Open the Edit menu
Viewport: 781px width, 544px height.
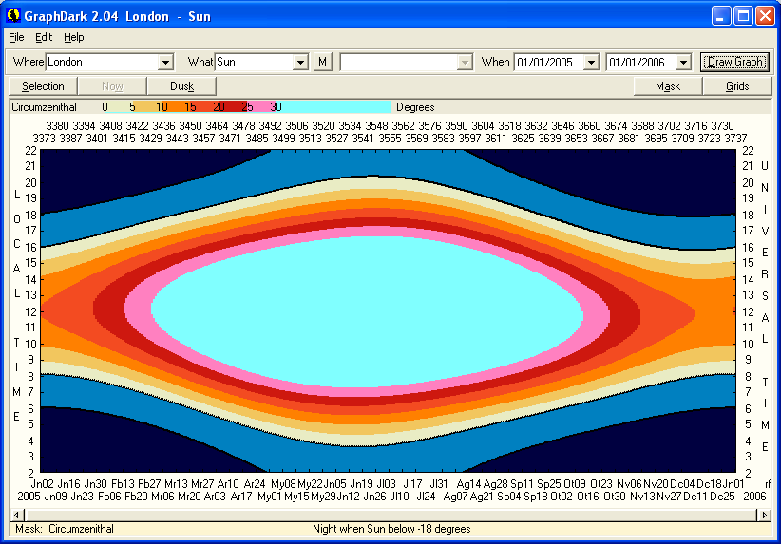pyautogui.click(x=44, y=37)
